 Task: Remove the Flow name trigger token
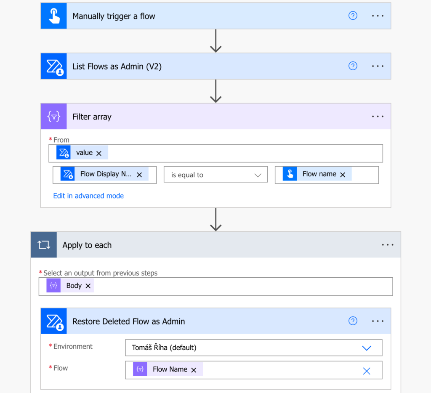343,175
